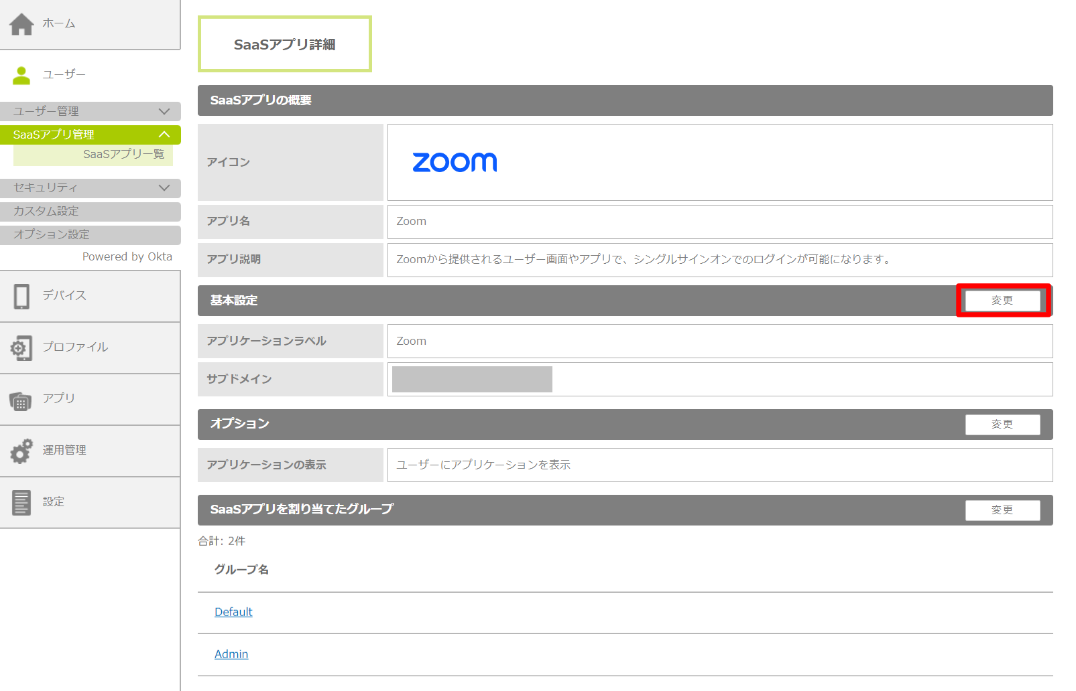The width and height of the screenshot is (1076, 691).
Task: Click the 合計: 2件 count text
Action: [x=222, y=541]
